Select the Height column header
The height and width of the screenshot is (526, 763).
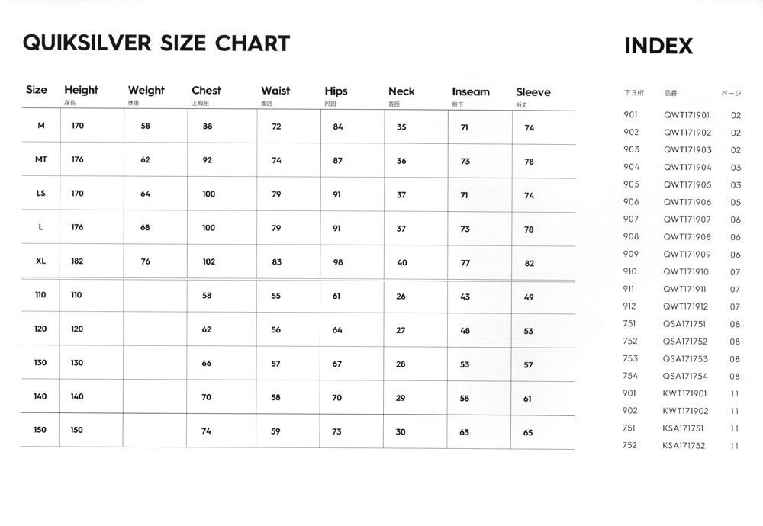(81, 91)
